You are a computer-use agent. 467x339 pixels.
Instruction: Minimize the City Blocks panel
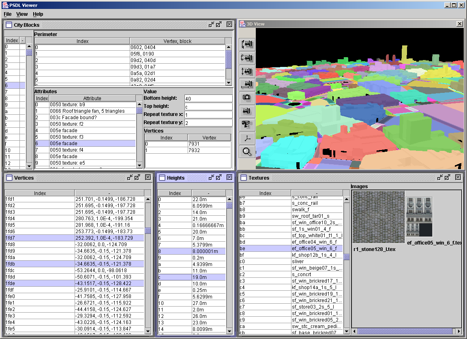pos(211,25)
